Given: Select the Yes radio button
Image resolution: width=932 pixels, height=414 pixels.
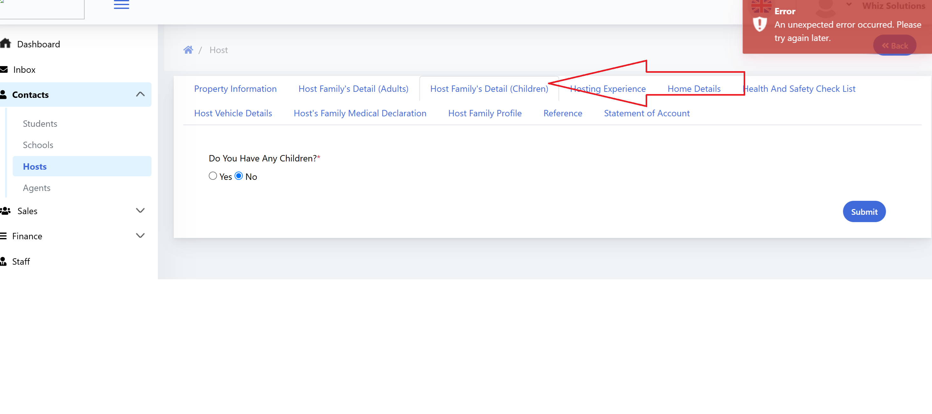Looking at the screenshot, I should pyautogui.click(x=213, y=176).
